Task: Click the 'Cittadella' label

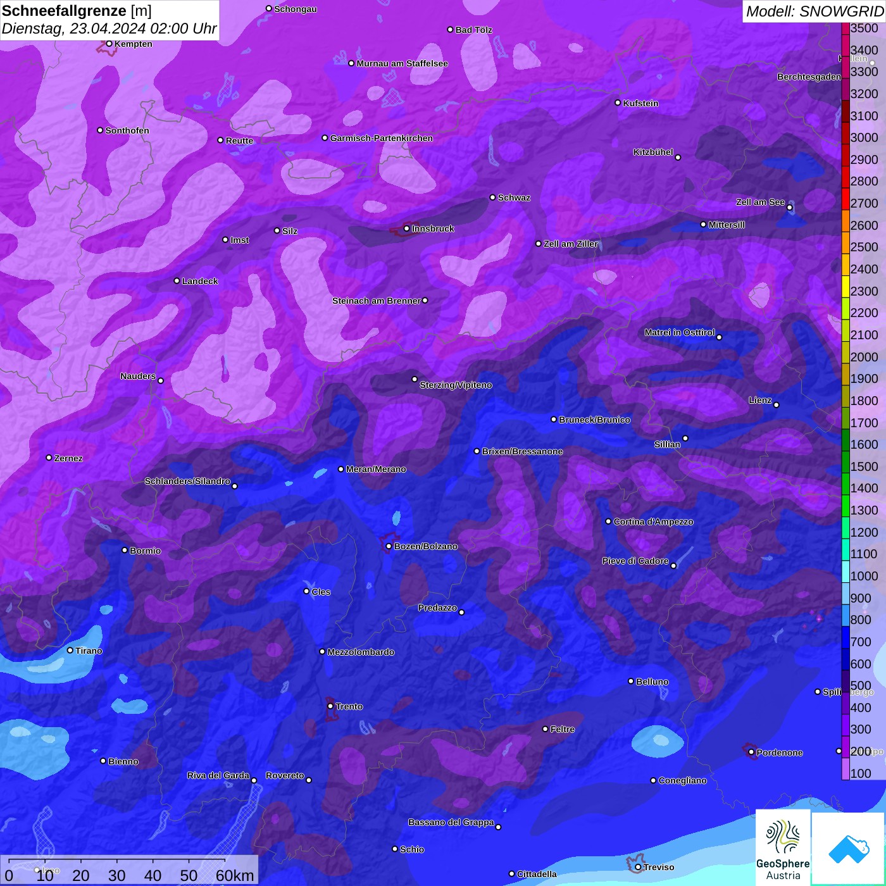Action: (537, 874)
